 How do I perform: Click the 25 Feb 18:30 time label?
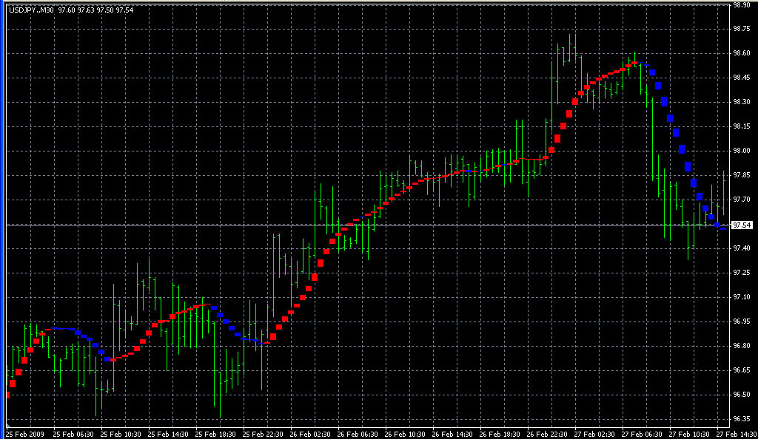coord(215,434)
